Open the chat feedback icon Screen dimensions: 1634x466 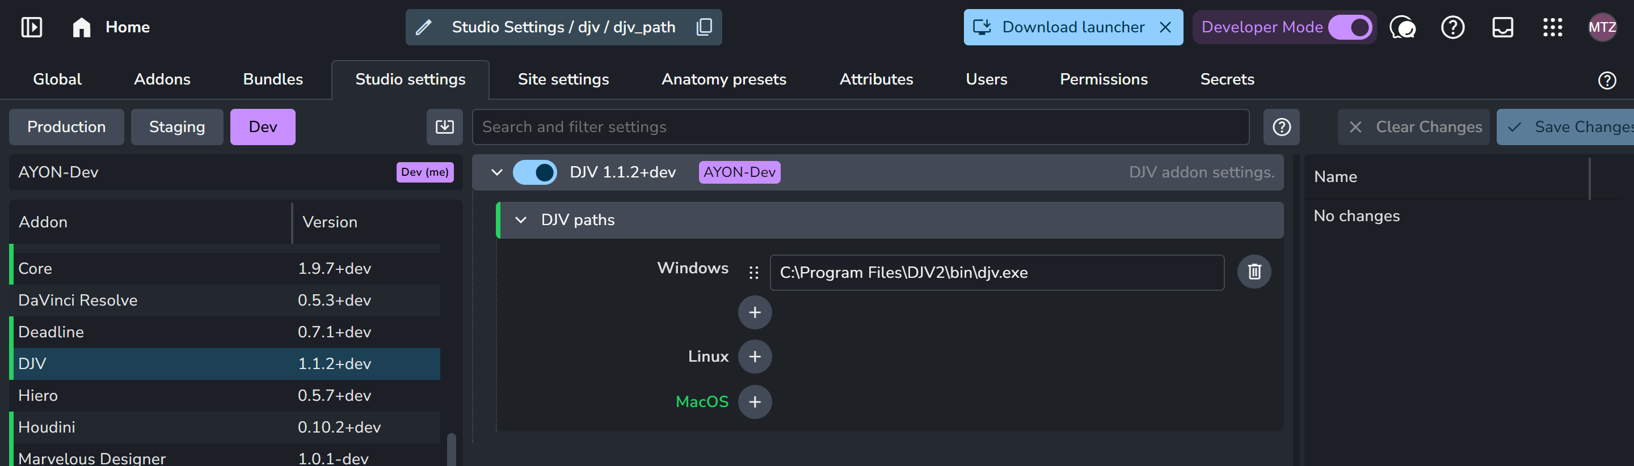(1402, 27)
